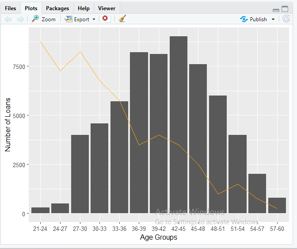Refresh the current plot
This screenshot has width=297, height=249.
point(286,19)
